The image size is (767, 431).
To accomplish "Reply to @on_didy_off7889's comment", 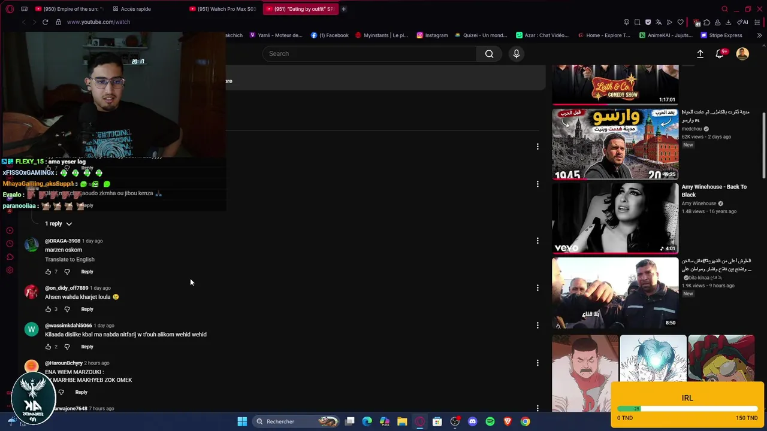I will (87, 309).
